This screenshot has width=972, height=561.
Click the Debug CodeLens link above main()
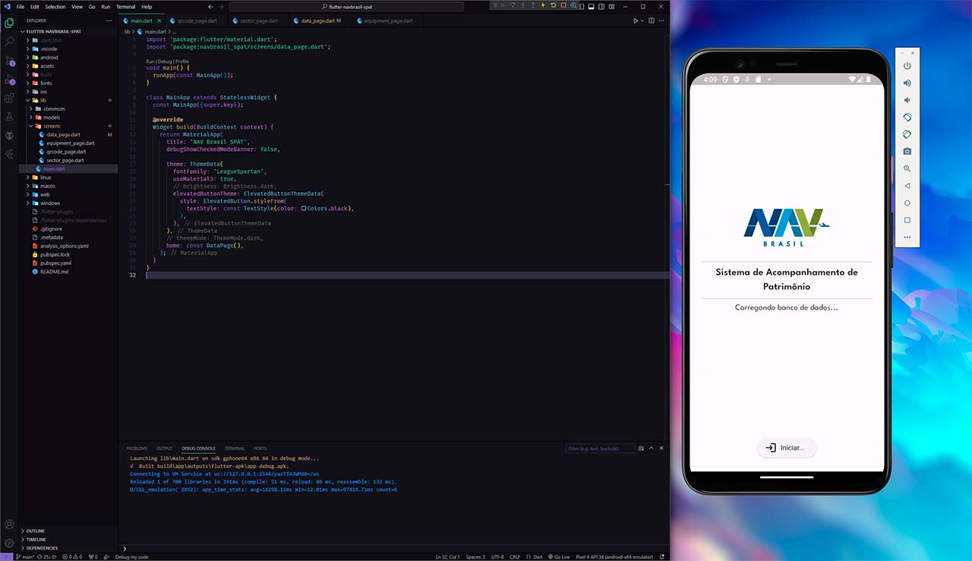click(x=165, y=61)
